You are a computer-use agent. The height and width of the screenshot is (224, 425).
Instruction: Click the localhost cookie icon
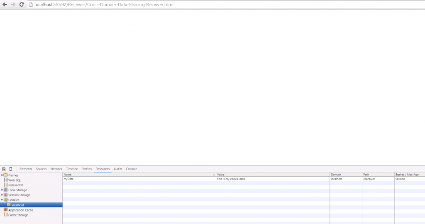click(x=9, y=205)
